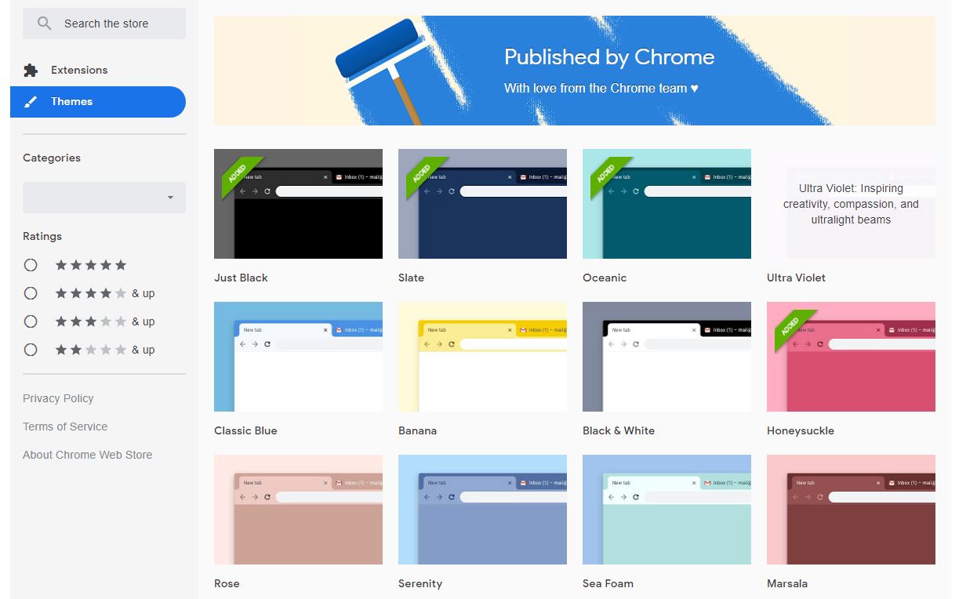This screenshot has height=599, width=977.
Task: Go to Terms of Service
Action: tap(65, 427)
